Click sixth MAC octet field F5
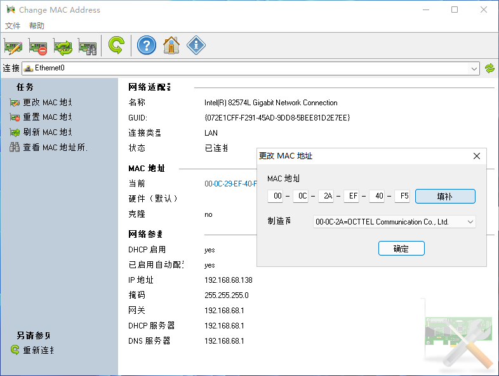The height and width of the screenshot is (376, 499). click(x=402, y=196)
